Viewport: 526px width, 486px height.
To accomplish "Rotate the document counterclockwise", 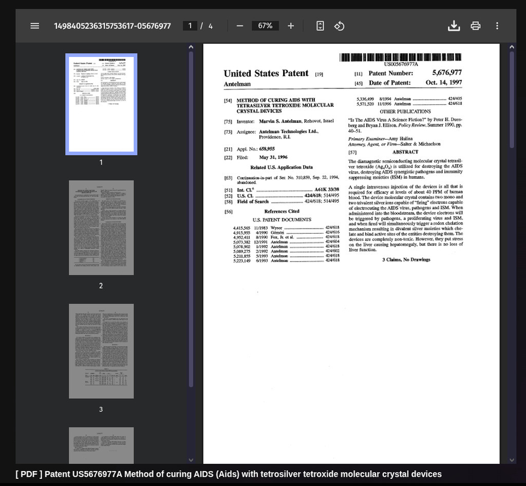I will [339, 26].
